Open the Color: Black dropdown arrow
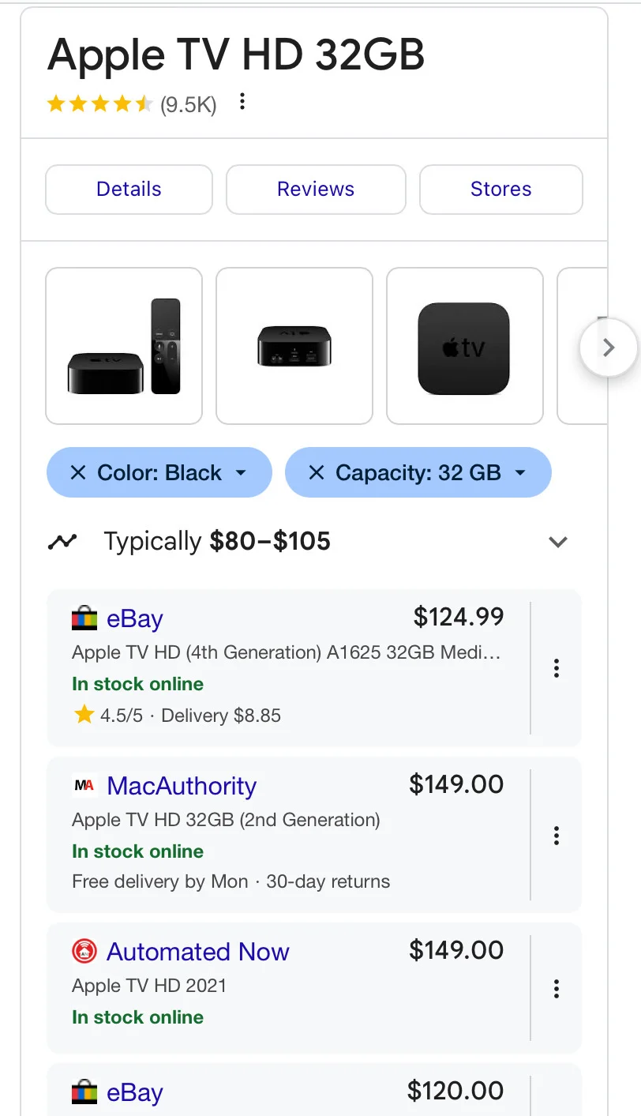Screen dimensions: 641x1116 [241, 473]
